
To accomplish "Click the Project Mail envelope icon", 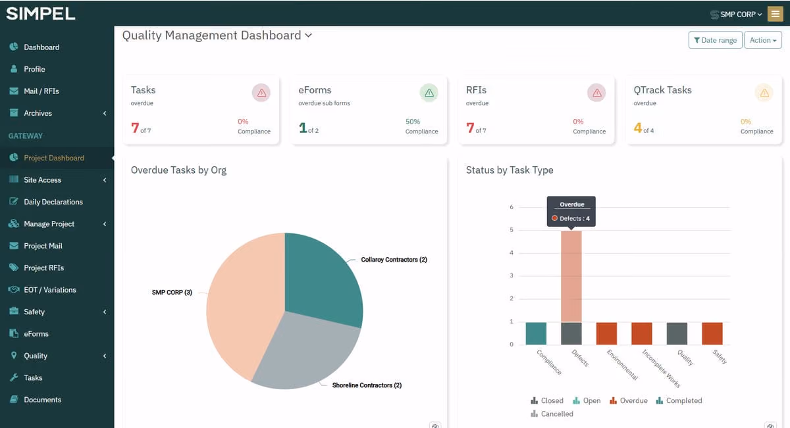I will tap(14, 246).
